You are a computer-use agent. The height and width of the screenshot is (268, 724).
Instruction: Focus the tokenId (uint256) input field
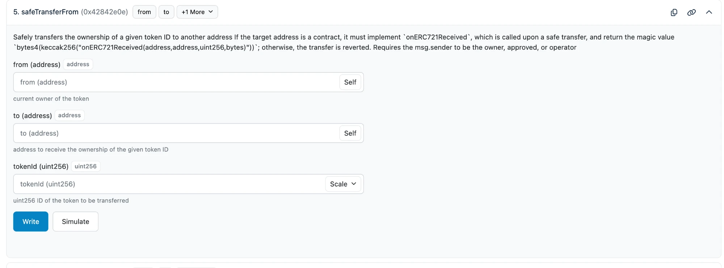tap(169, 184)
